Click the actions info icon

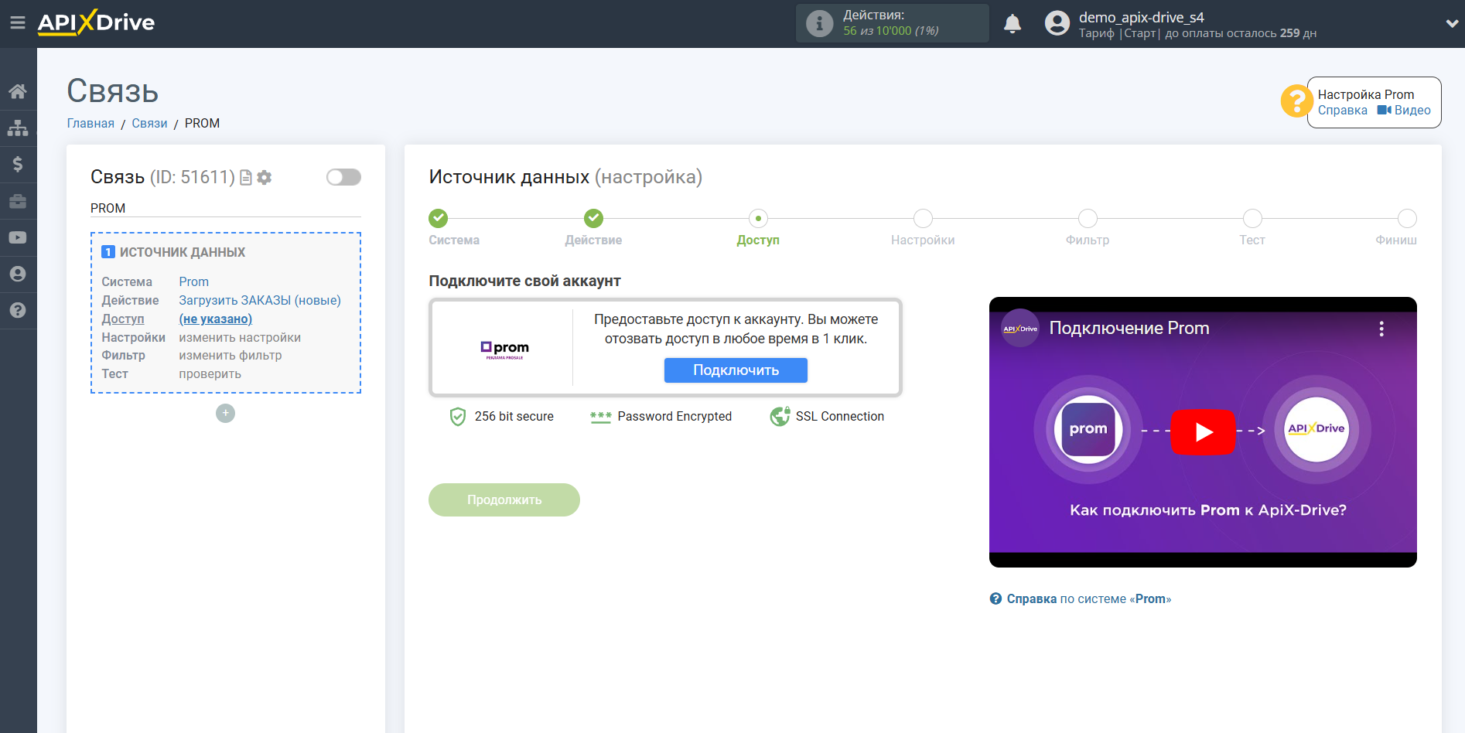(x=819, y=23)
